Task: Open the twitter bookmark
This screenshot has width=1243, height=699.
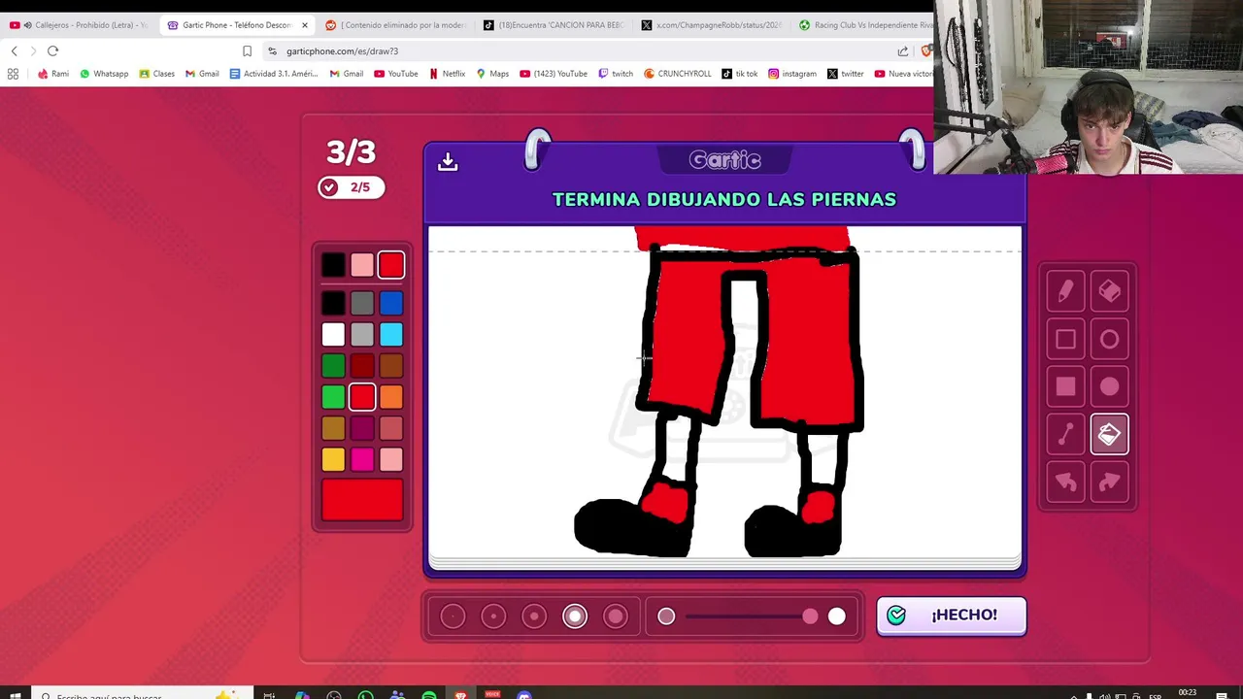Action: (846, 74)
